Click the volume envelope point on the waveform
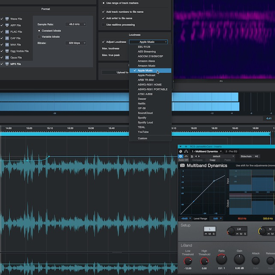 pos(49,156)
